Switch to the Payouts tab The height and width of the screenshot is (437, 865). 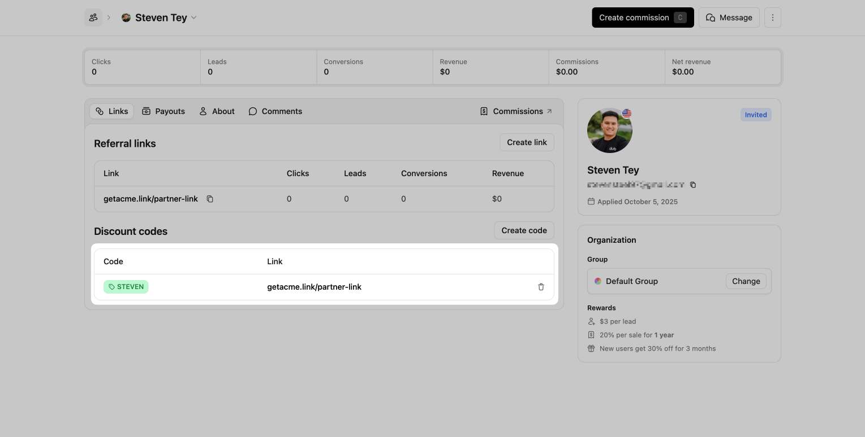tap(163, 111)
